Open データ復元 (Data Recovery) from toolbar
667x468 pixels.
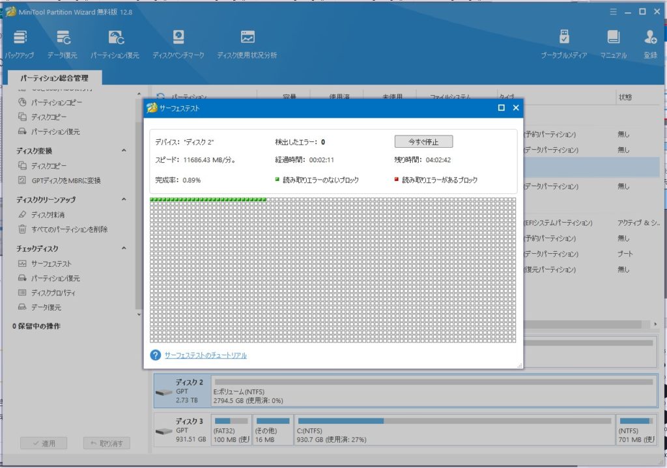pos(64,44)
